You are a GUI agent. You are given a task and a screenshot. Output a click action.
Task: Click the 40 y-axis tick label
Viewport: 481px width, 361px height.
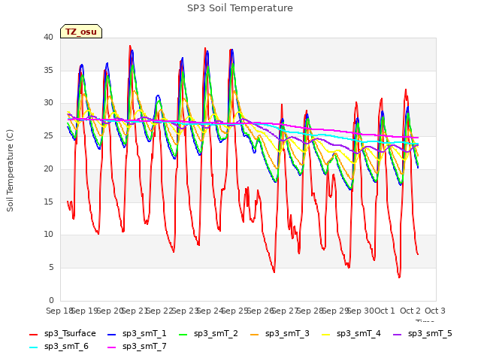pos(48,37)
